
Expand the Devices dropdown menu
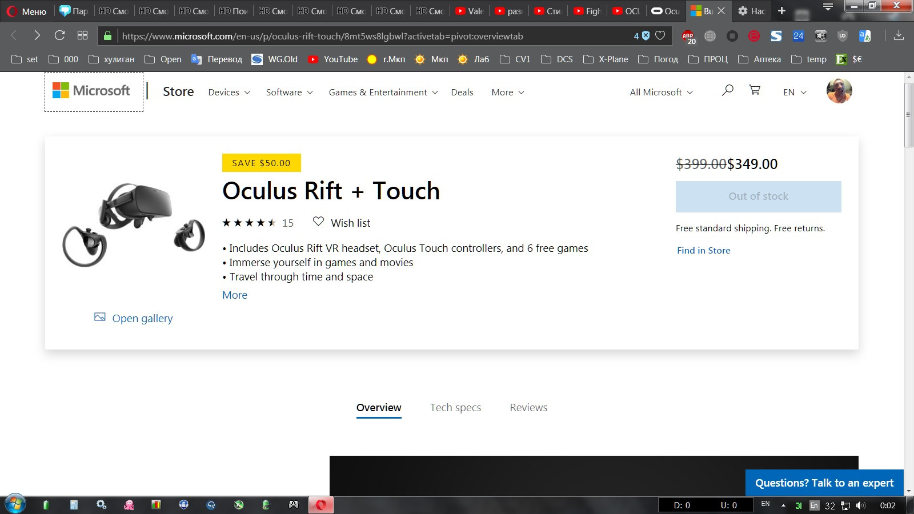pos(229,93)
